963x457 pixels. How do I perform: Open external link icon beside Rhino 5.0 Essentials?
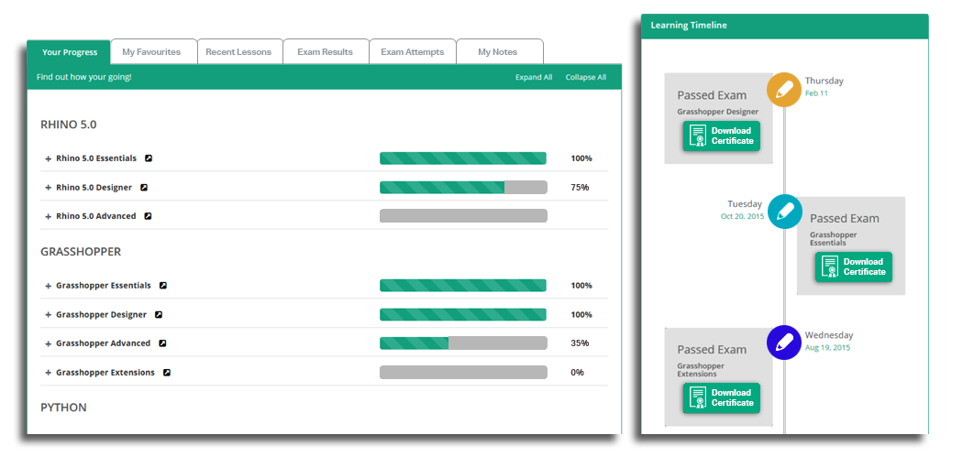[148, 158]
